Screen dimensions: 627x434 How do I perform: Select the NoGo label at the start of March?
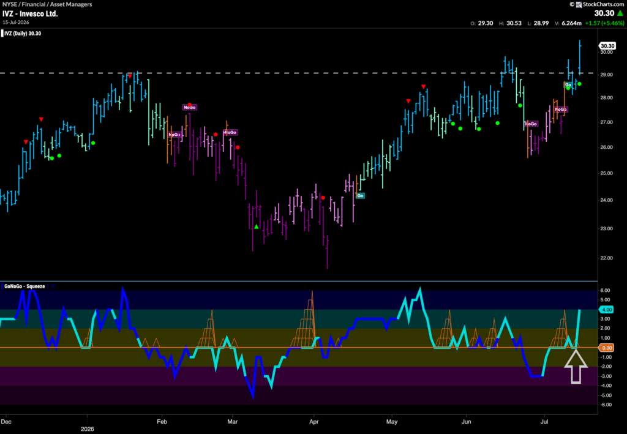coord(231,132)
